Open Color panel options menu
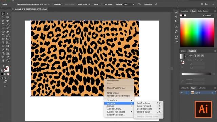This screenshot has height=122, width=217. [215, 11]
